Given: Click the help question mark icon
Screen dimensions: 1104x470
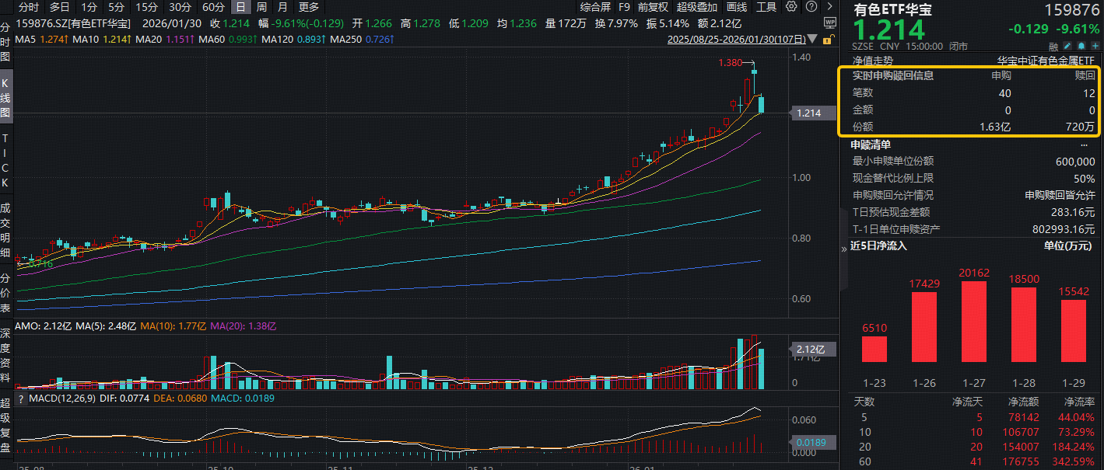Looking at the screenshot, I should [810, 7].
